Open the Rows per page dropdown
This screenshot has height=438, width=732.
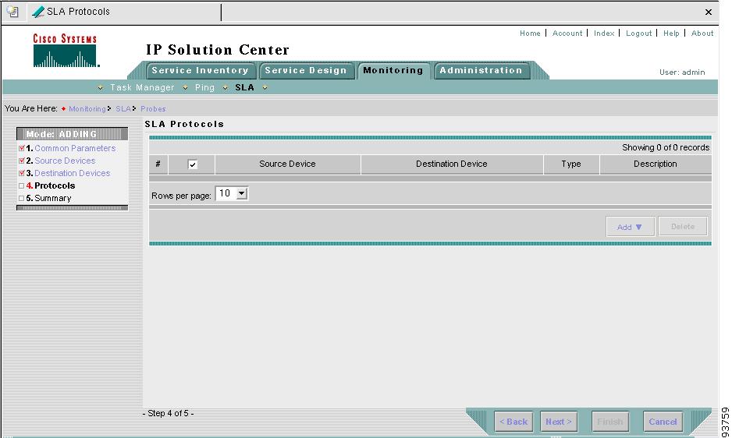232,193
